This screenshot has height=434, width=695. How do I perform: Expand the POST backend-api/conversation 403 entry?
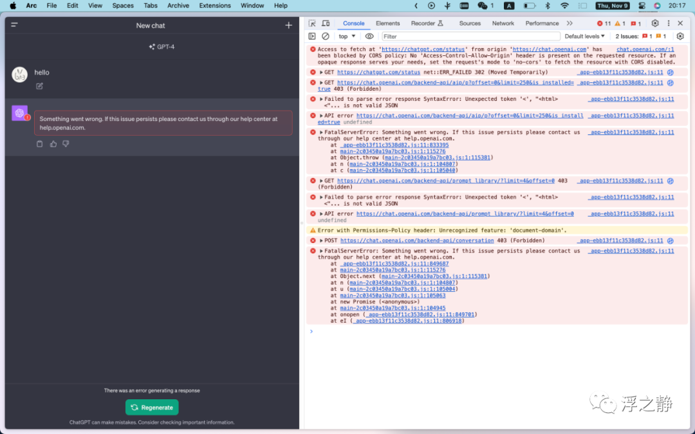tap(321, 240)
